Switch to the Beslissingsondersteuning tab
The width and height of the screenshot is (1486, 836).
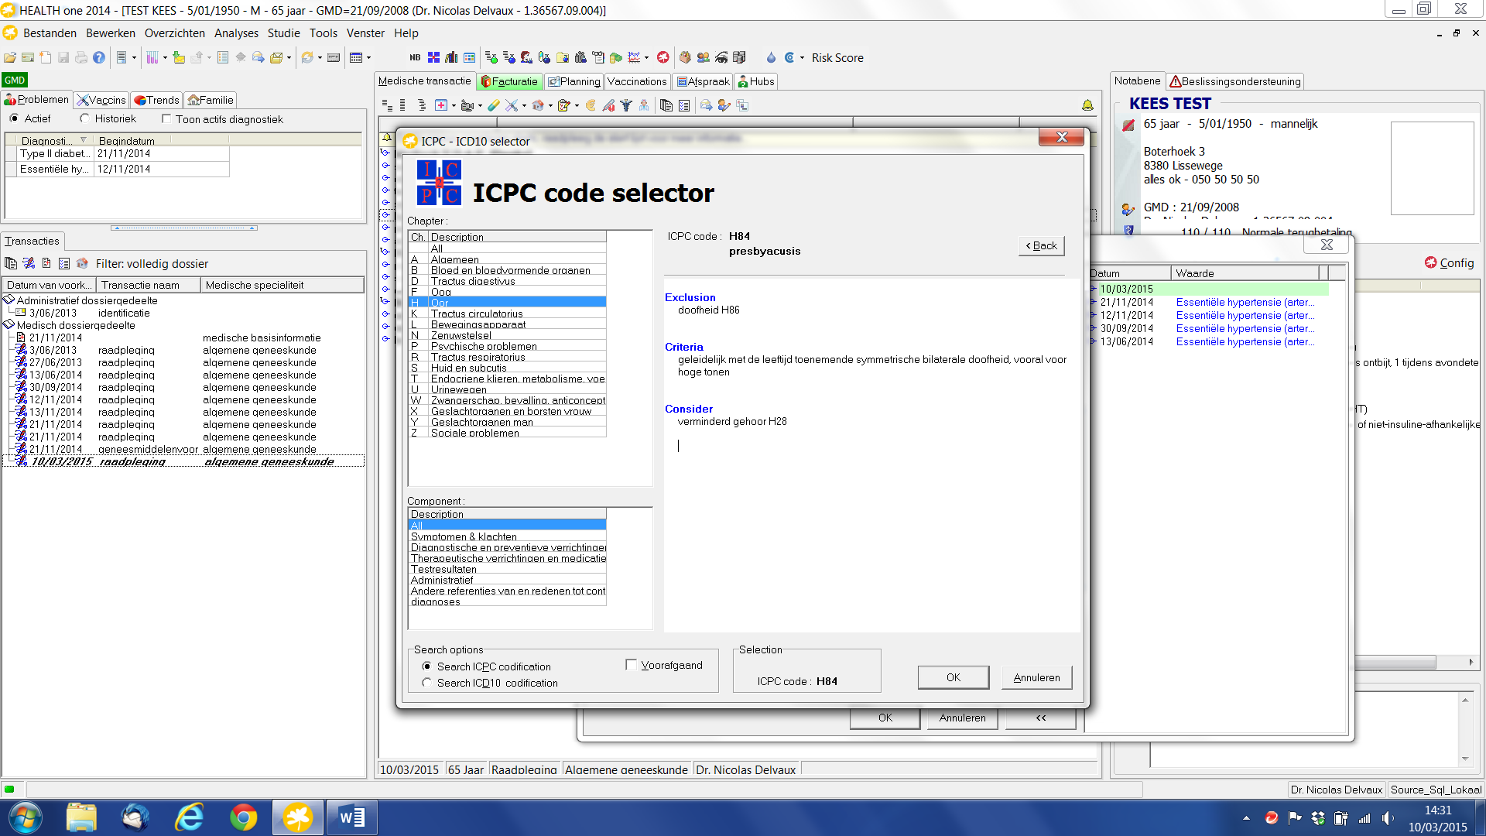1235,81
